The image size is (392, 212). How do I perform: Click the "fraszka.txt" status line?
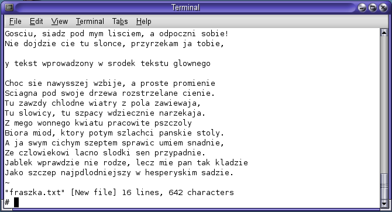(119, 193)
